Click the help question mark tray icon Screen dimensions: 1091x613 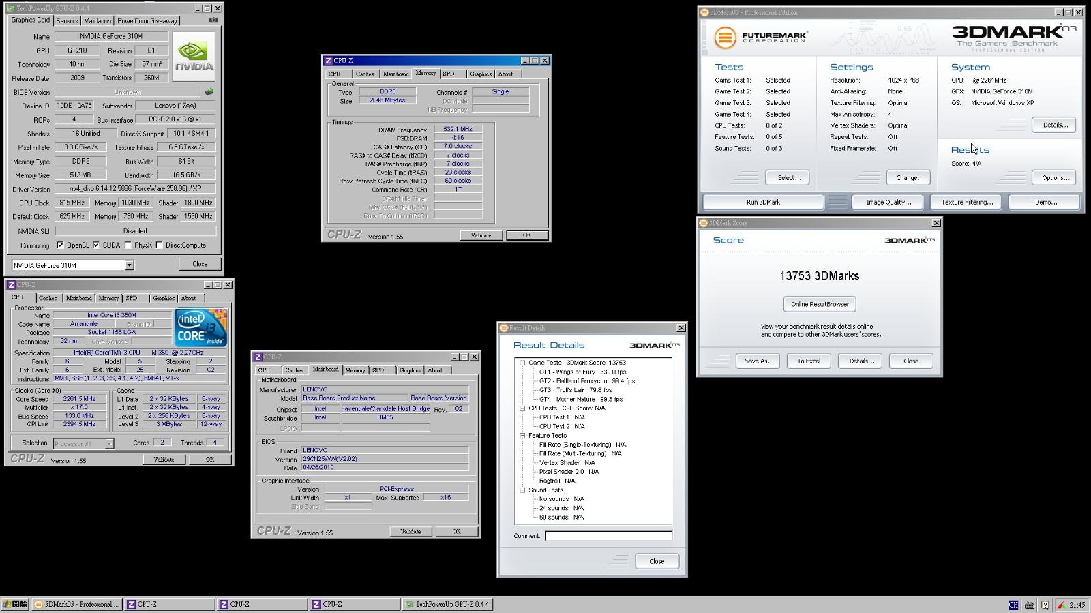[x=1045, y=605]
